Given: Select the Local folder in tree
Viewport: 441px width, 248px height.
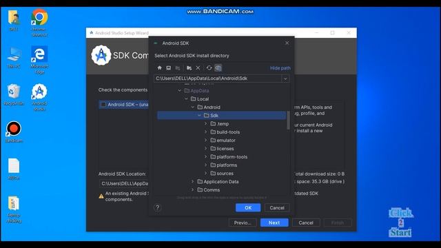Looking at the screenshot, I should tap(200, 99).
